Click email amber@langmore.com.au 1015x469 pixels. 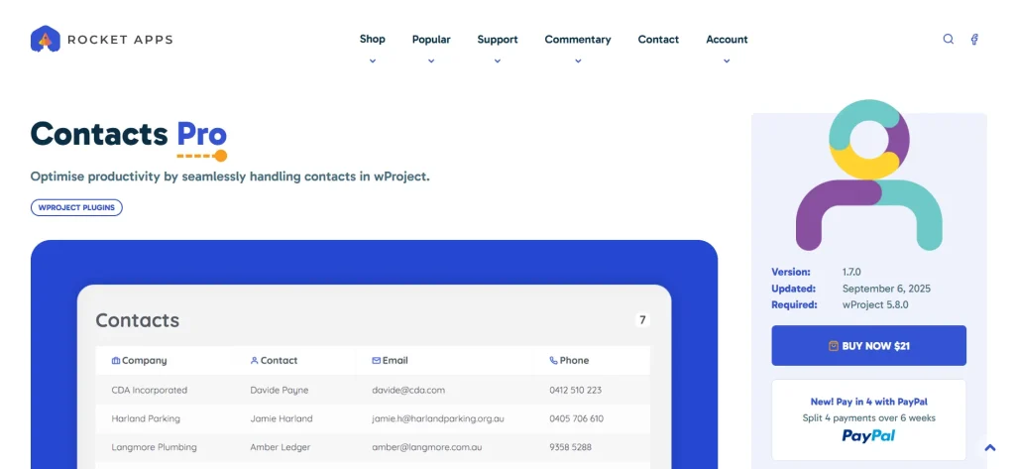pos(426,447)
